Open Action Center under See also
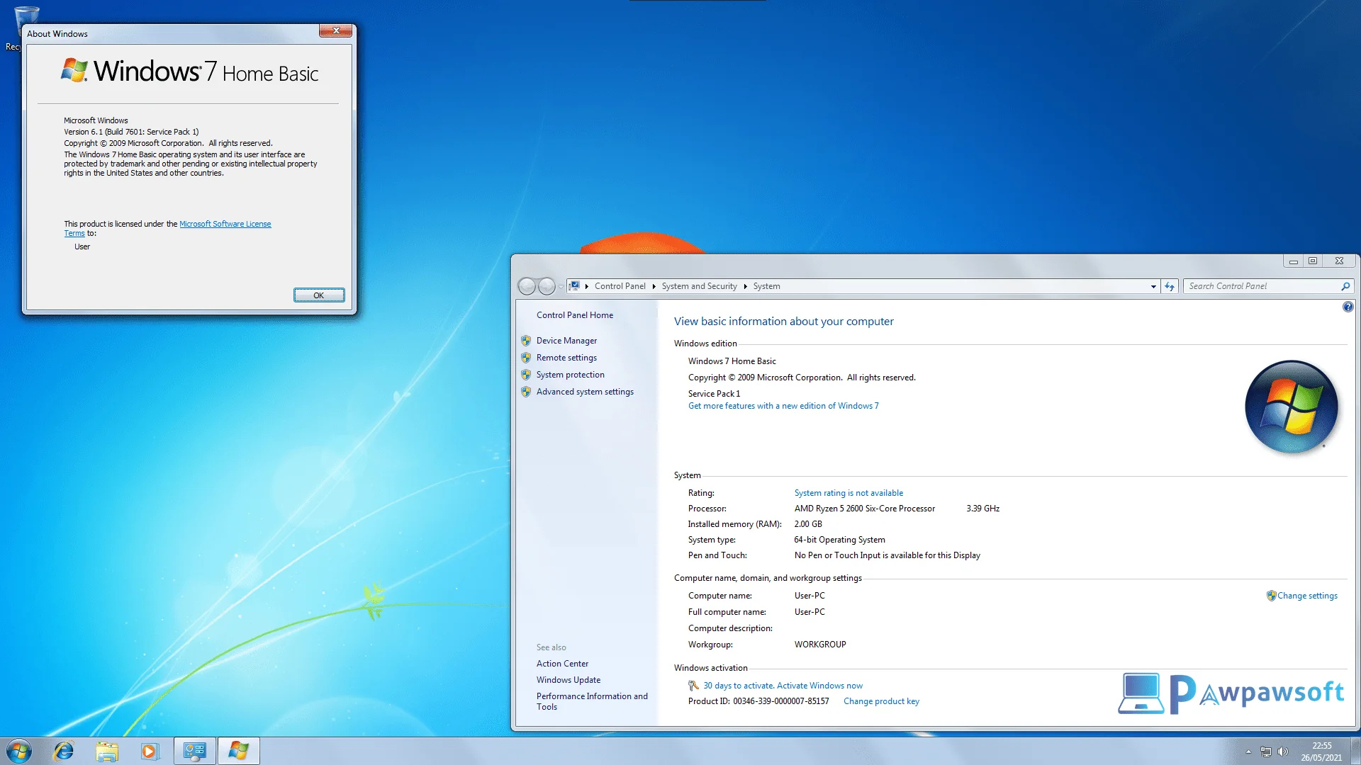Viewport: 1361px width, 765px height. click(x=562, y=664)
